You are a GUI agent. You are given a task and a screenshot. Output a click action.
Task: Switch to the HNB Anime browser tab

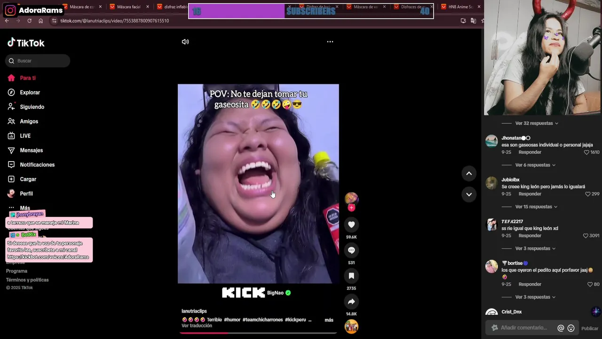point(460,7)
